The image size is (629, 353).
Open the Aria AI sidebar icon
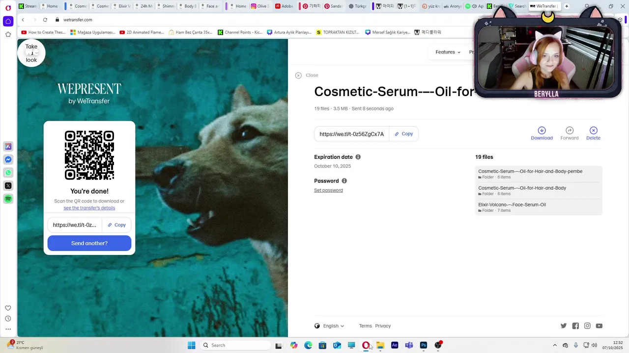pyautogui.click(x=8, y=147)
